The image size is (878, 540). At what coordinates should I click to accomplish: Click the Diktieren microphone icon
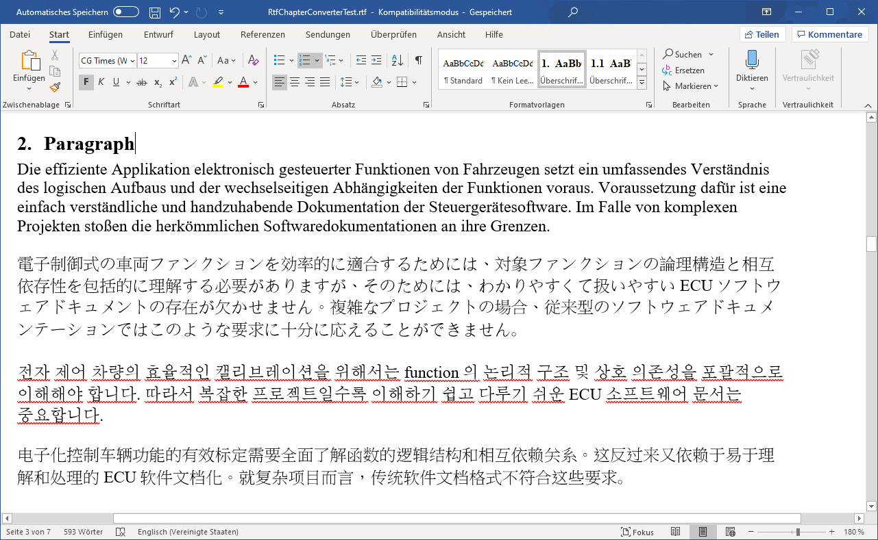pyautogui.click(x=752, y=60)
